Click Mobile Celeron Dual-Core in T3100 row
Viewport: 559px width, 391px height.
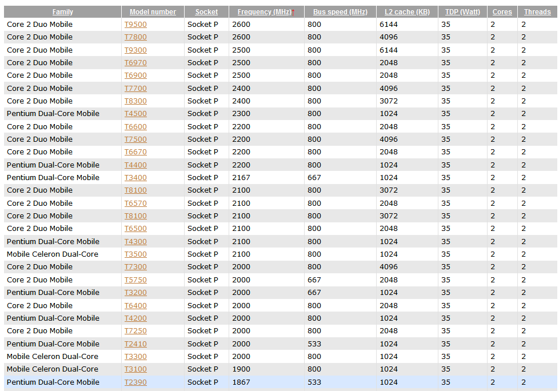pyautogui.click(x=53, y=369)
